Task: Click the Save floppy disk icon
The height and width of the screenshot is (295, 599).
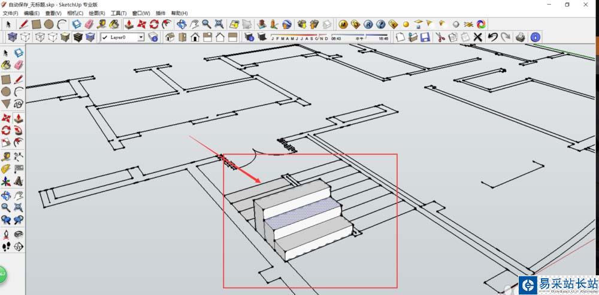Action: click(425, 37)
